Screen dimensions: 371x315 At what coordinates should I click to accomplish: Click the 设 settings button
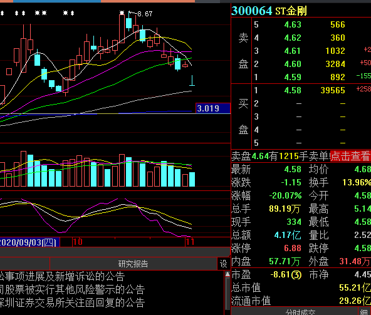click(x=223, y=264)
